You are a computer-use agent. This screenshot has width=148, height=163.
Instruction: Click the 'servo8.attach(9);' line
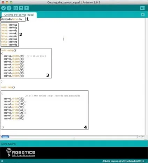coord(14,76)
